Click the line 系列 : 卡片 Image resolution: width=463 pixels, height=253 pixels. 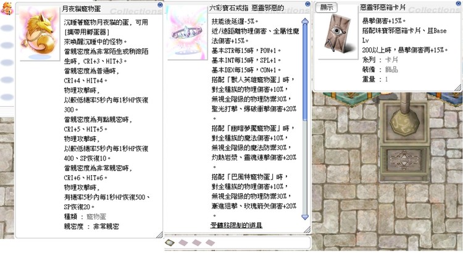[380, 60]
